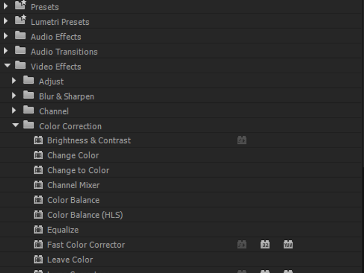Expand the Audio Transitions bin
Screen dimensions: 364x273
click(6, 52)
